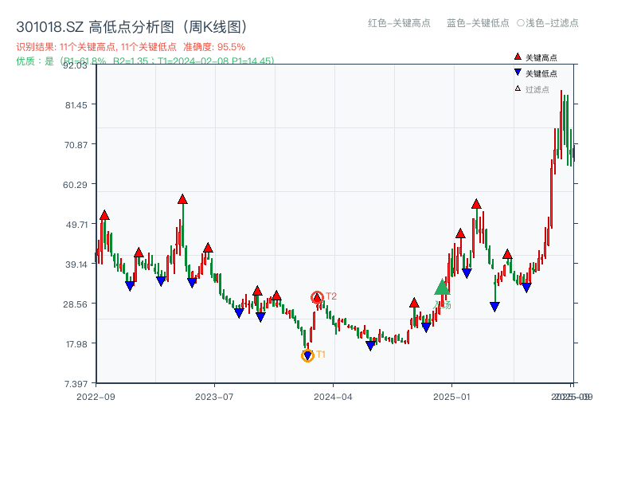
Task: Click the red key-high triangle at the early 2025 peak near 55
Action: pos(476,204)
